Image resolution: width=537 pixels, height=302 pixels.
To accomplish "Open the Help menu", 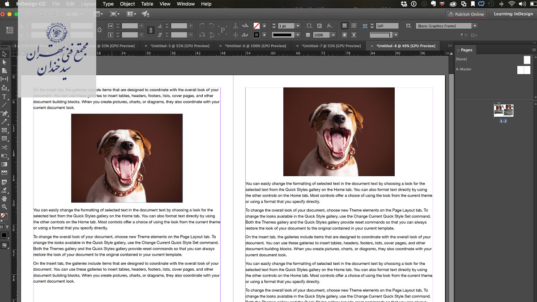I will pyautogui.click(x=206, y=4).
